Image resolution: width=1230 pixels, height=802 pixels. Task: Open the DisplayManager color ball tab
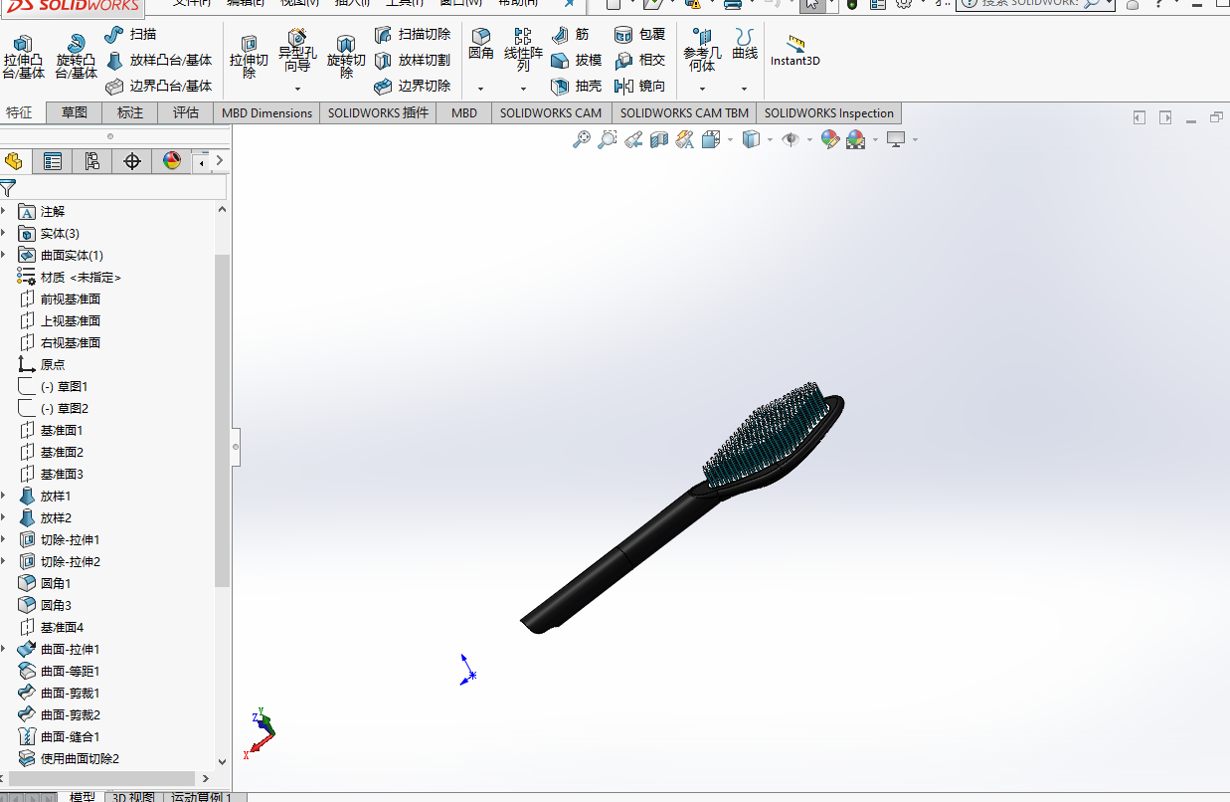click(x=172, y=161)
